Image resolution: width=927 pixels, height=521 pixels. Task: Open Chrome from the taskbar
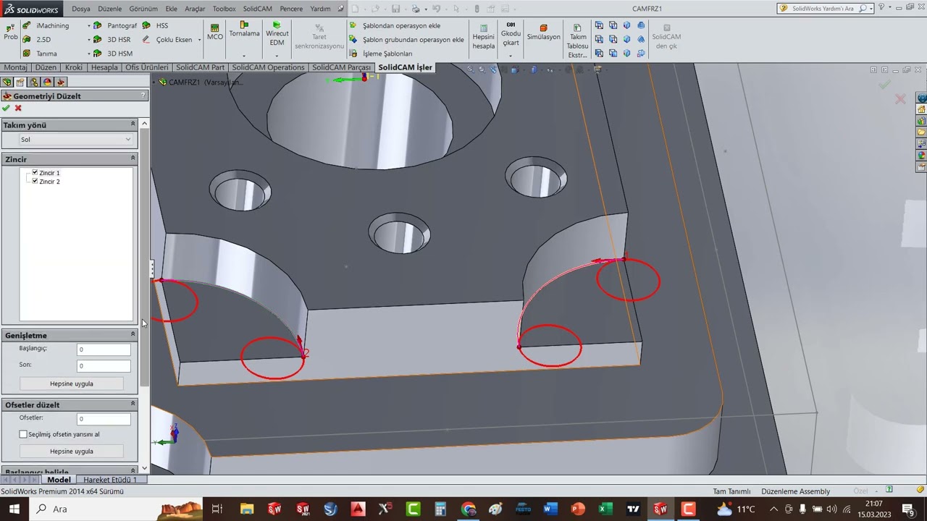point(468,509)
